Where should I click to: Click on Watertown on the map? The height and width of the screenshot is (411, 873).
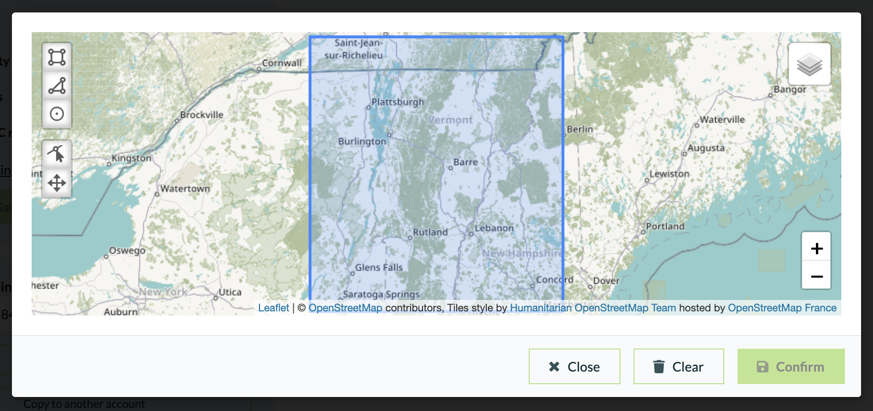click(185, 189)
